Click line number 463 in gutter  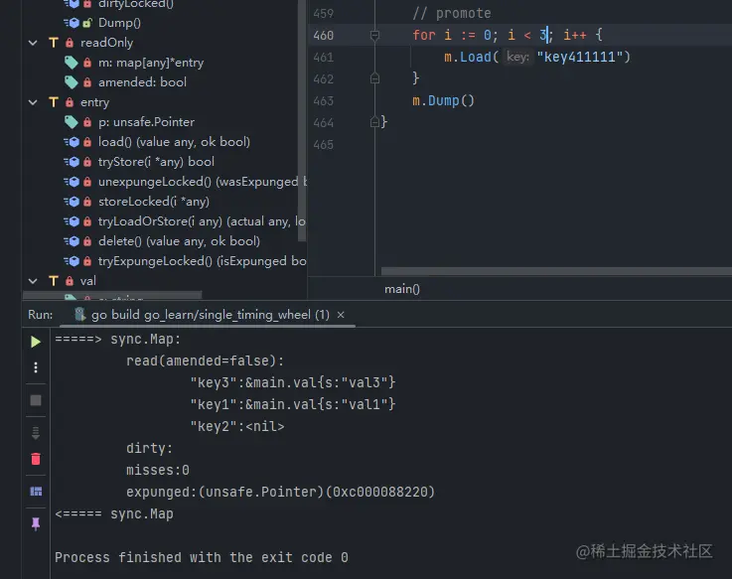tap(324, 101)
